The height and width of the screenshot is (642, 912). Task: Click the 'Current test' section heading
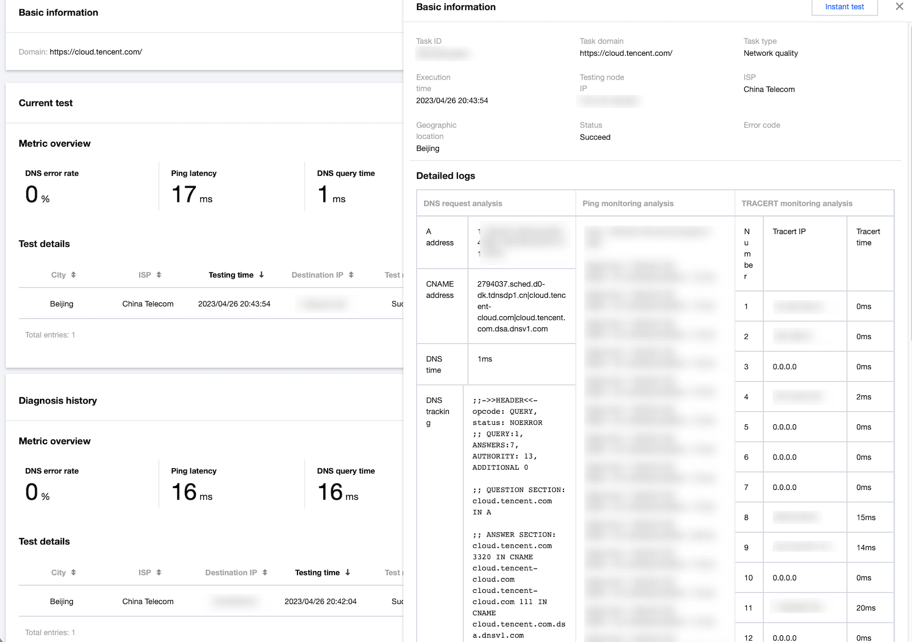pyautogui.click(x=46, y=103)
